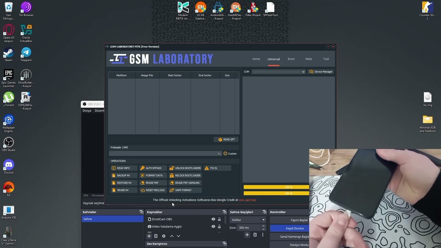Viewport: 441px width, 248px height.
Task: Float the Ses Karıştırıcı dock
Action: [x=225, y=244]
